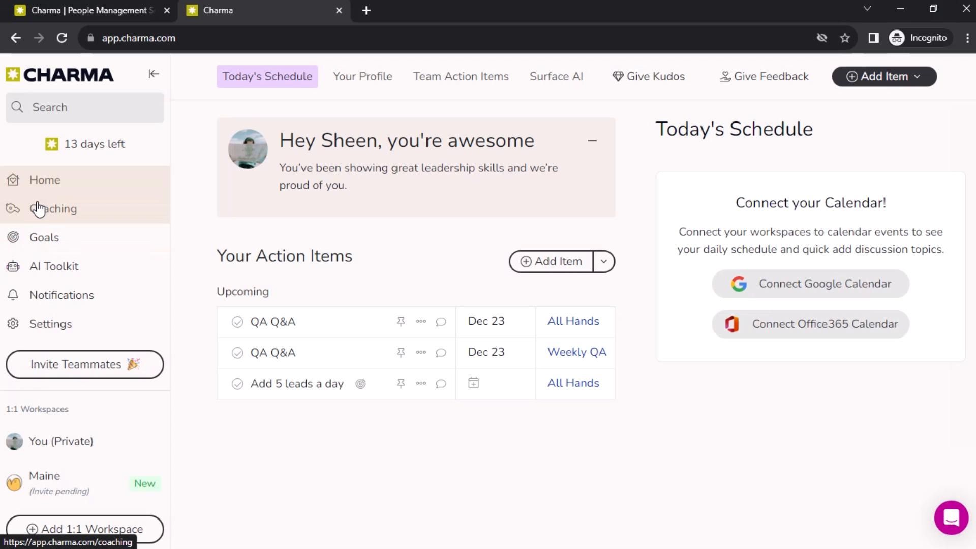Viewport: 976px width, 549px height.
Task: Open a new browser tab
Action: tap(366, 11)
